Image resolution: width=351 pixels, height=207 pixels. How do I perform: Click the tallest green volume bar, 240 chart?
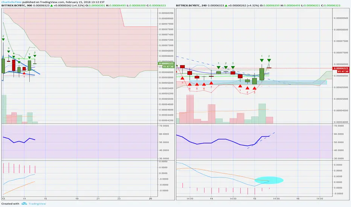click(262, 113)
